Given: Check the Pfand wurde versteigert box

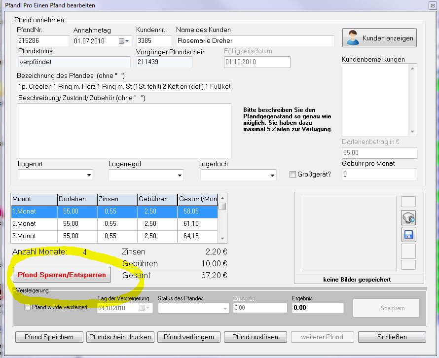Looking at the screenshot, I should click(28, 307).
